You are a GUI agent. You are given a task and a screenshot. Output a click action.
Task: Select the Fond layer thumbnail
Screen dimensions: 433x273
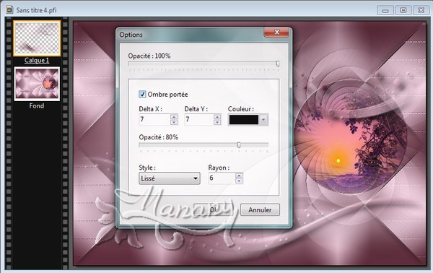pyautogui.click(x=37, y=84)
